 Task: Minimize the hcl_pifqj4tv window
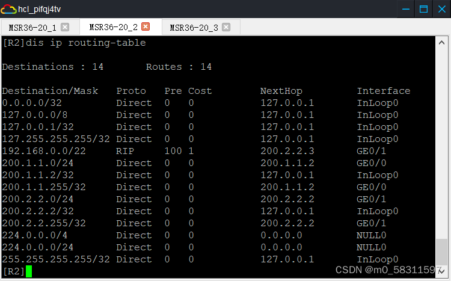click(x=406, y=9)
